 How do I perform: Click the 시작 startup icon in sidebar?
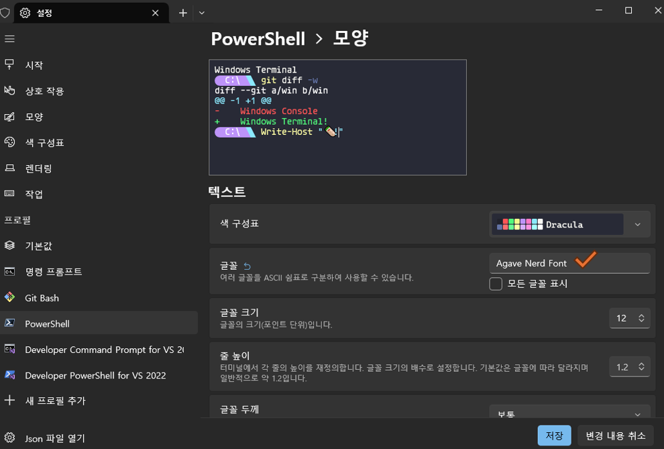tap(9, 64)
